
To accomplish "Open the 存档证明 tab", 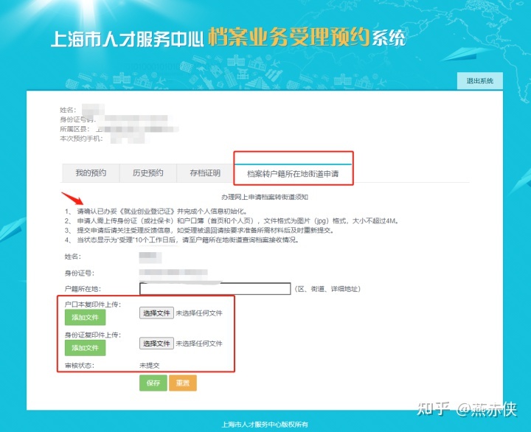I will pyautogui.click(x=205, y=173).
